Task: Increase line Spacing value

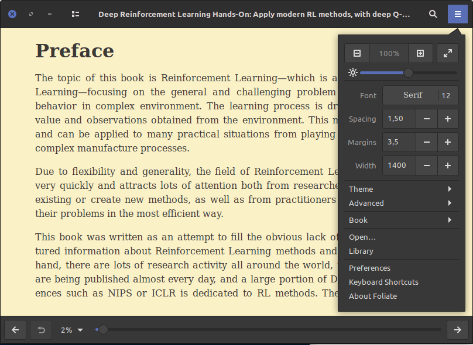Action: [x=448, y=119]
